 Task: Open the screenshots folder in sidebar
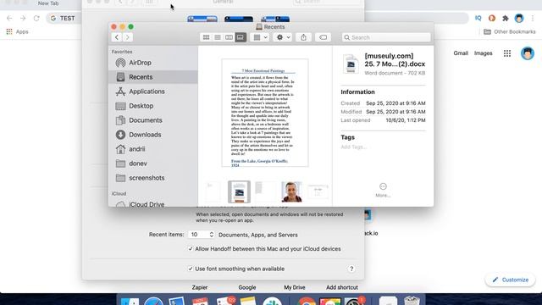153,178
